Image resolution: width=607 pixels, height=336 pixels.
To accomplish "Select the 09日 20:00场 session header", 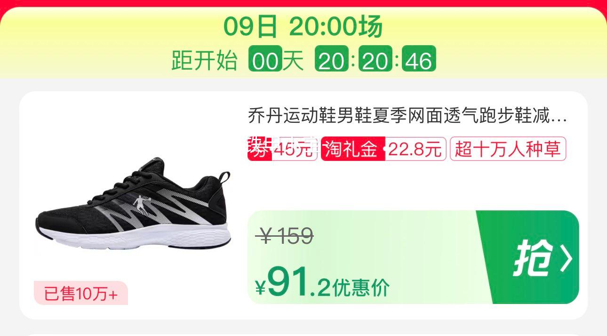I will (303, 27).
